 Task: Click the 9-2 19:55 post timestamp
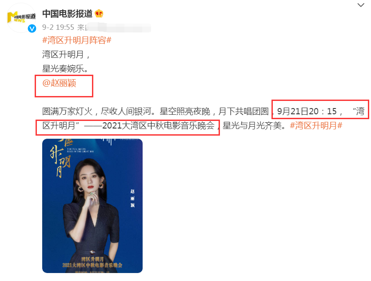[58, 27]
